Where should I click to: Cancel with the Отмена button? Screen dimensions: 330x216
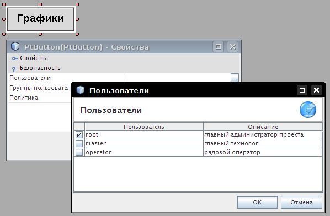pos(301,202)
